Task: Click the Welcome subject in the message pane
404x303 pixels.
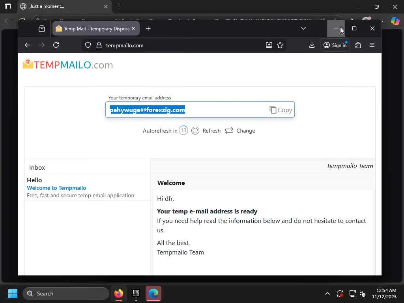Action: [171, 183]
